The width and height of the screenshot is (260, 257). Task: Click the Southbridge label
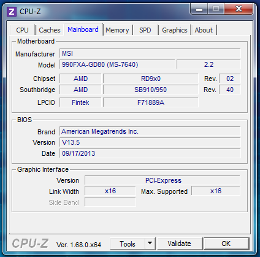37,90
